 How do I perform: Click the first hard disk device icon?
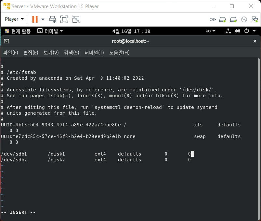223,19
